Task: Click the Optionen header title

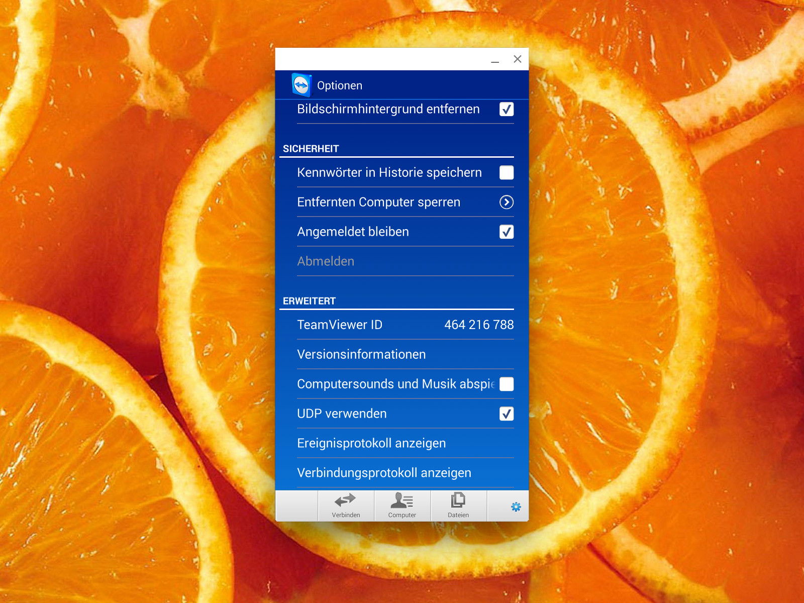Action: click(340, 85)
